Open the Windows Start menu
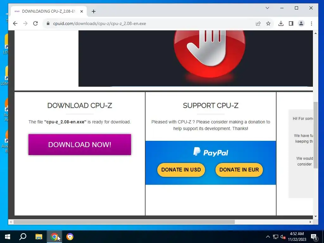Image resolution: width=324 pixels, height=243 pixels. pyautogui.click(x=8, y=237)
